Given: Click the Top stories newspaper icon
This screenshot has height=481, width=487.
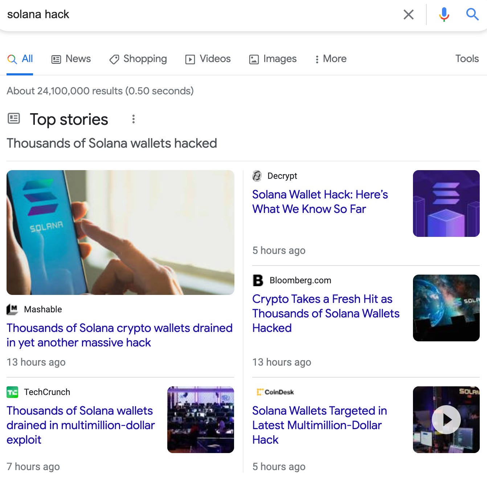Looking at the screenshot, I should click(x=14, y=118).
